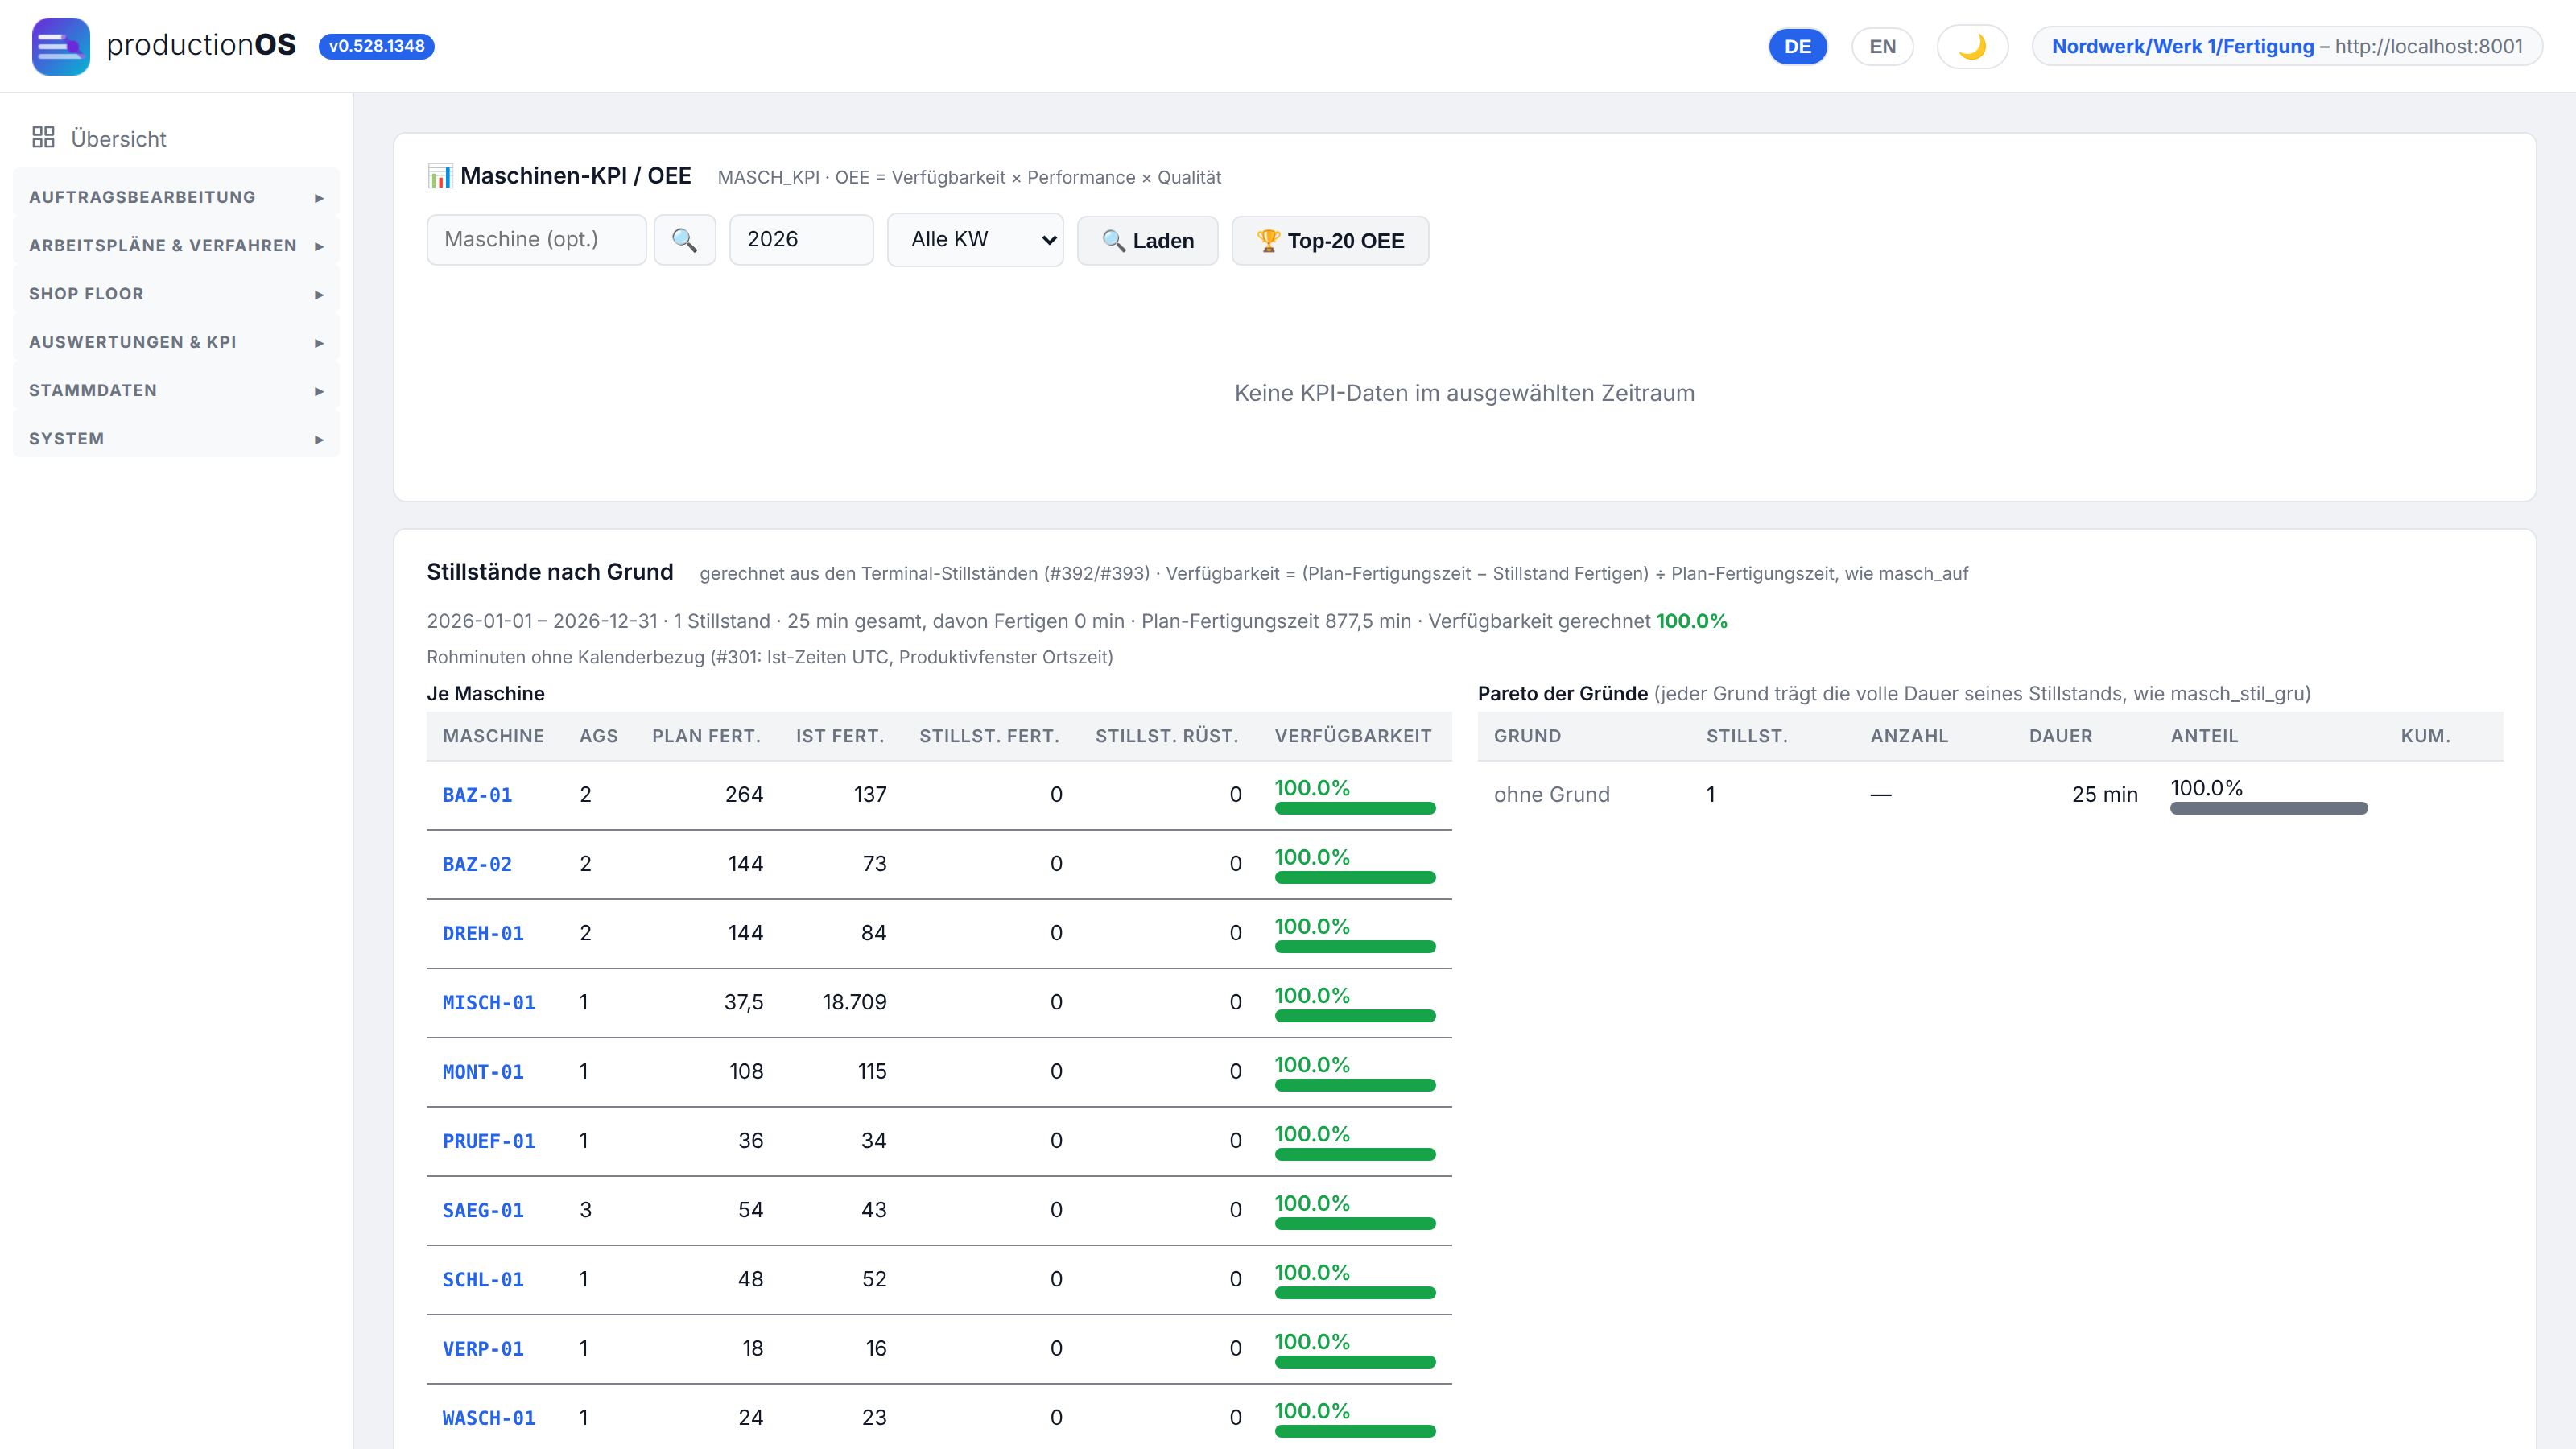Expand the Stammdaten section
Screen dimensions: 2576x1449
point(176,390)
